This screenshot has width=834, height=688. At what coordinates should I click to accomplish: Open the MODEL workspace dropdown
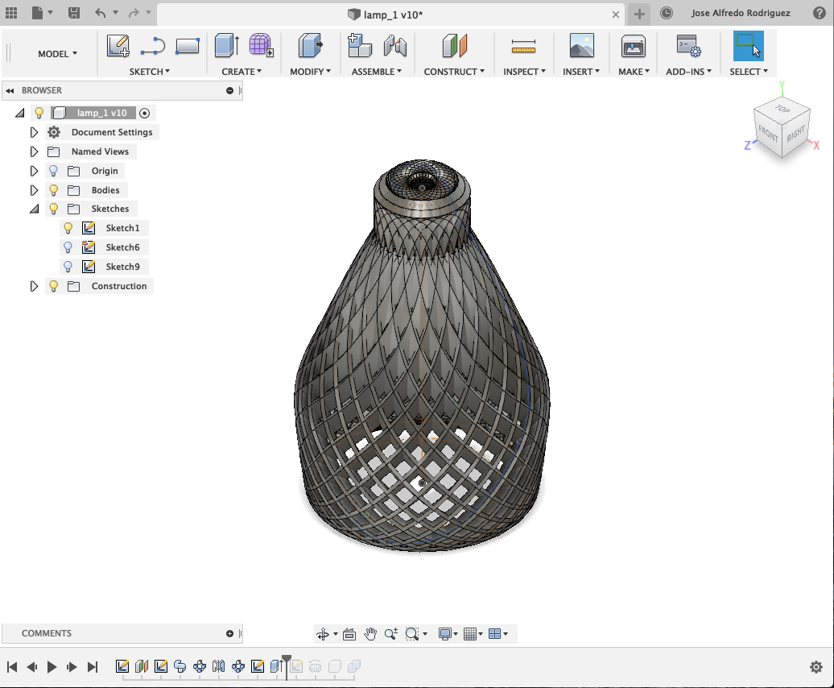click(x=56, y=53)
